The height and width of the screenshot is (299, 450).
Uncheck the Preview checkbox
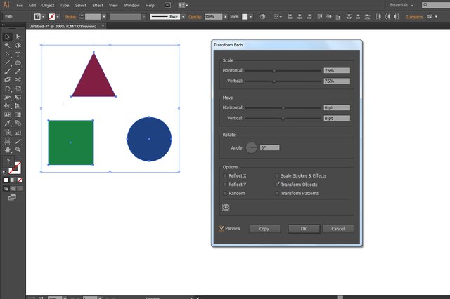[x=221, y=228]
